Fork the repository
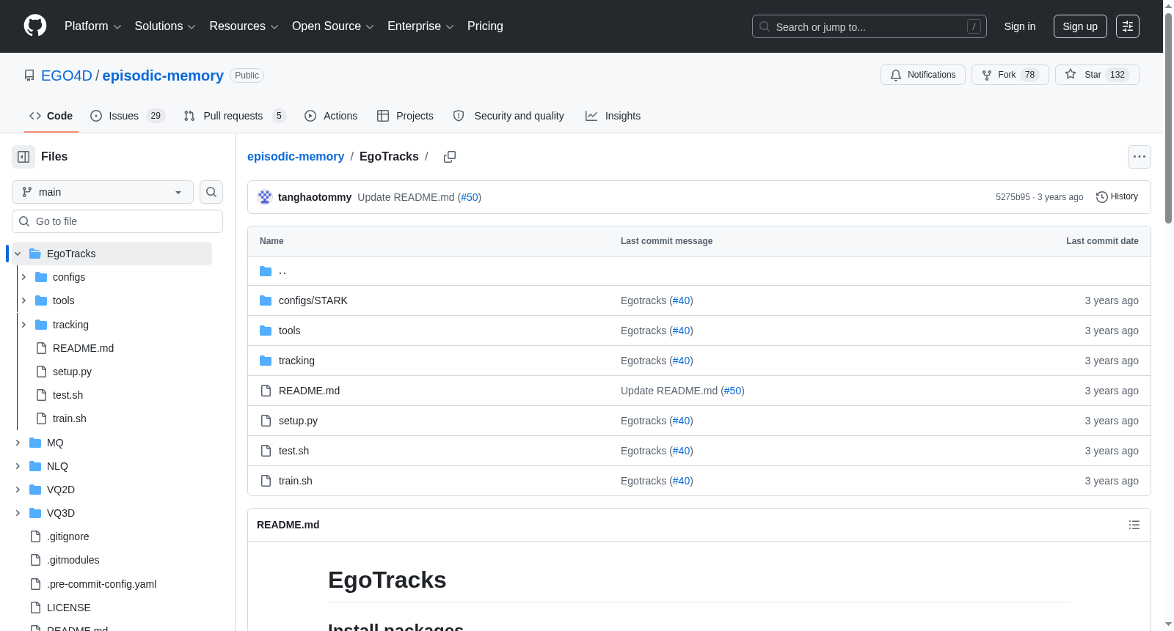The width and height of the screenshot is (1174, 631). (x=1010, y=75)
